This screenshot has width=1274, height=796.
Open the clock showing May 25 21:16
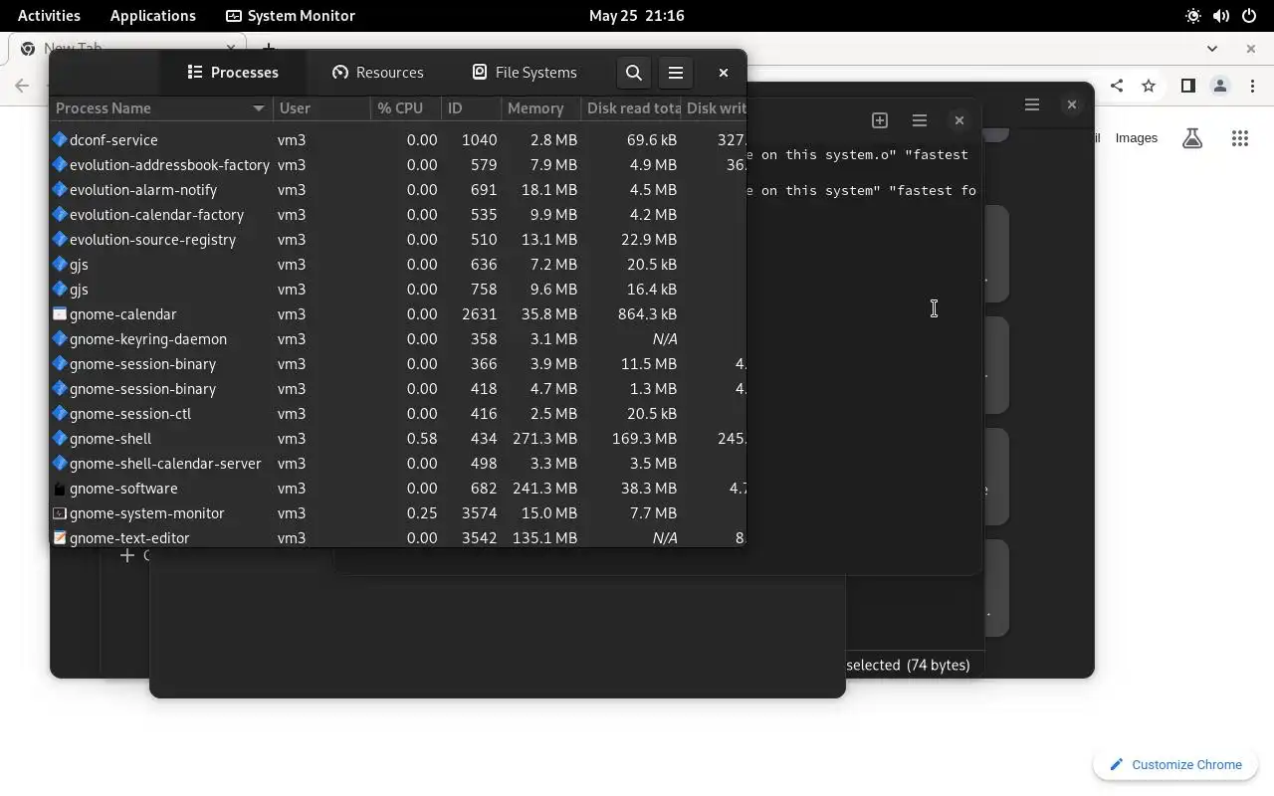pos(636,15)
